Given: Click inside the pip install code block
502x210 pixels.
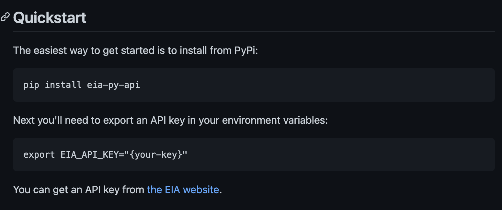Looking at the screenshot, I should tap(254, 85).
